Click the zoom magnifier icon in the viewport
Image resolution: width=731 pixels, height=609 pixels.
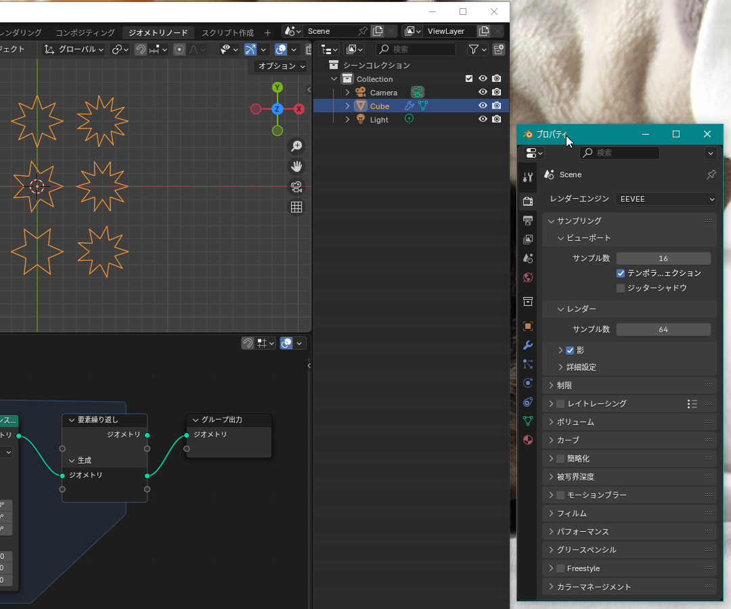pos(296,146)
